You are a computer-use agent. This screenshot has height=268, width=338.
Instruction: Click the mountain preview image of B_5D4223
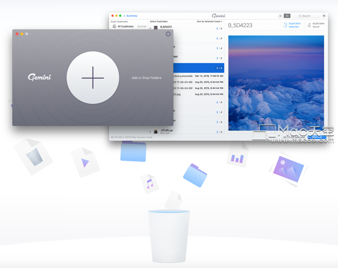coord(276,83)
